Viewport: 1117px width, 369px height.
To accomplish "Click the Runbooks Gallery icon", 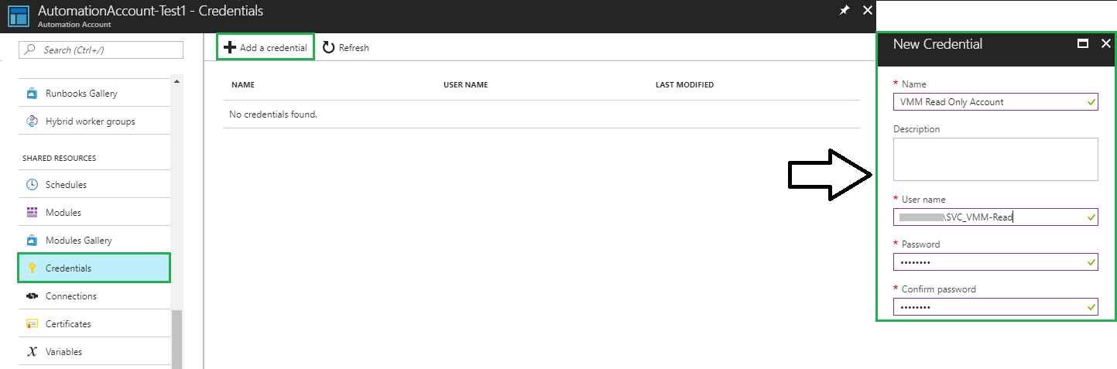I will (x=32, y=94).
